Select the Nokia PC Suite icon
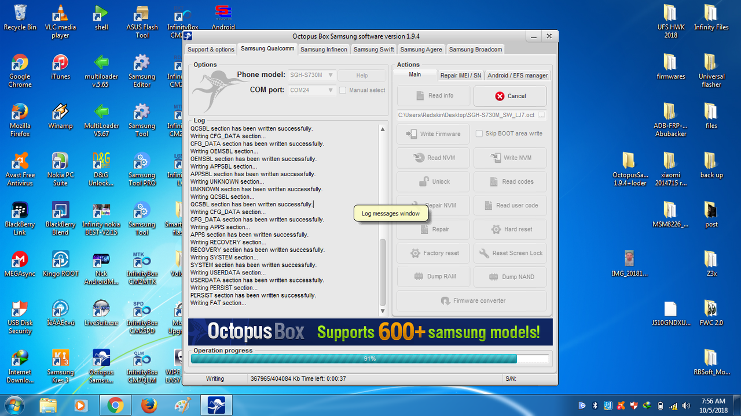Viewport: 741px width, 416px height. click(x=60, y=169)
